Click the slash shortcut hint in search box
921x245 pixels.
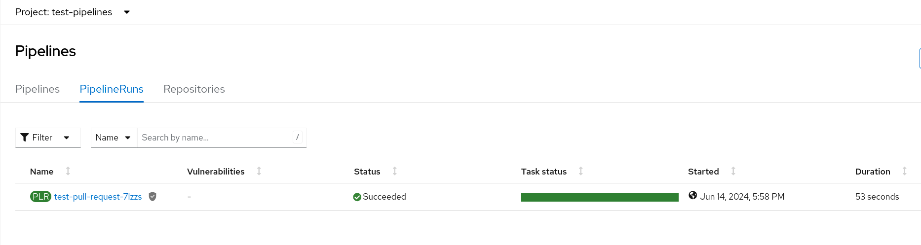coord(297,138)
